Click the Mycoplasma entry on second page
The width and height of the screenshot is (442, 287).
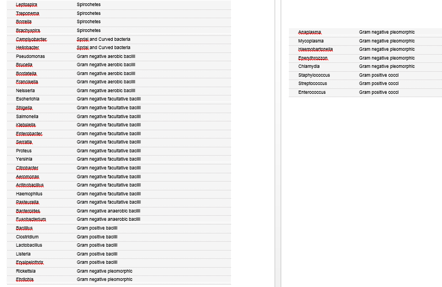311,41
